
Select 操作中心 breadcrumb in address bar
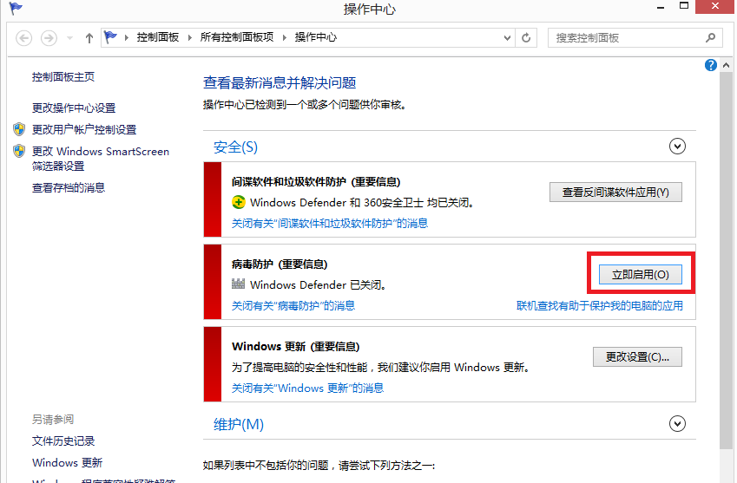coord(316,37)
